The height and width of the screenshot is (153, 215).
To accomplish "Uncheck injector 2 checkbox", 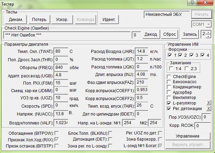I will [x=180, y=55].
